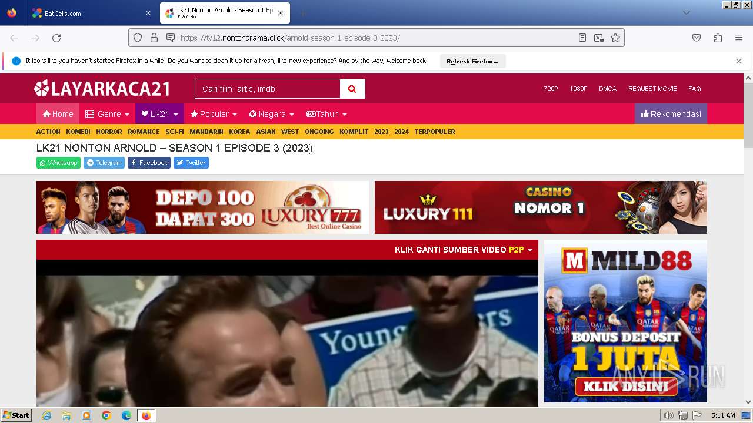Open Save to Pocket icon

[697, 38]
